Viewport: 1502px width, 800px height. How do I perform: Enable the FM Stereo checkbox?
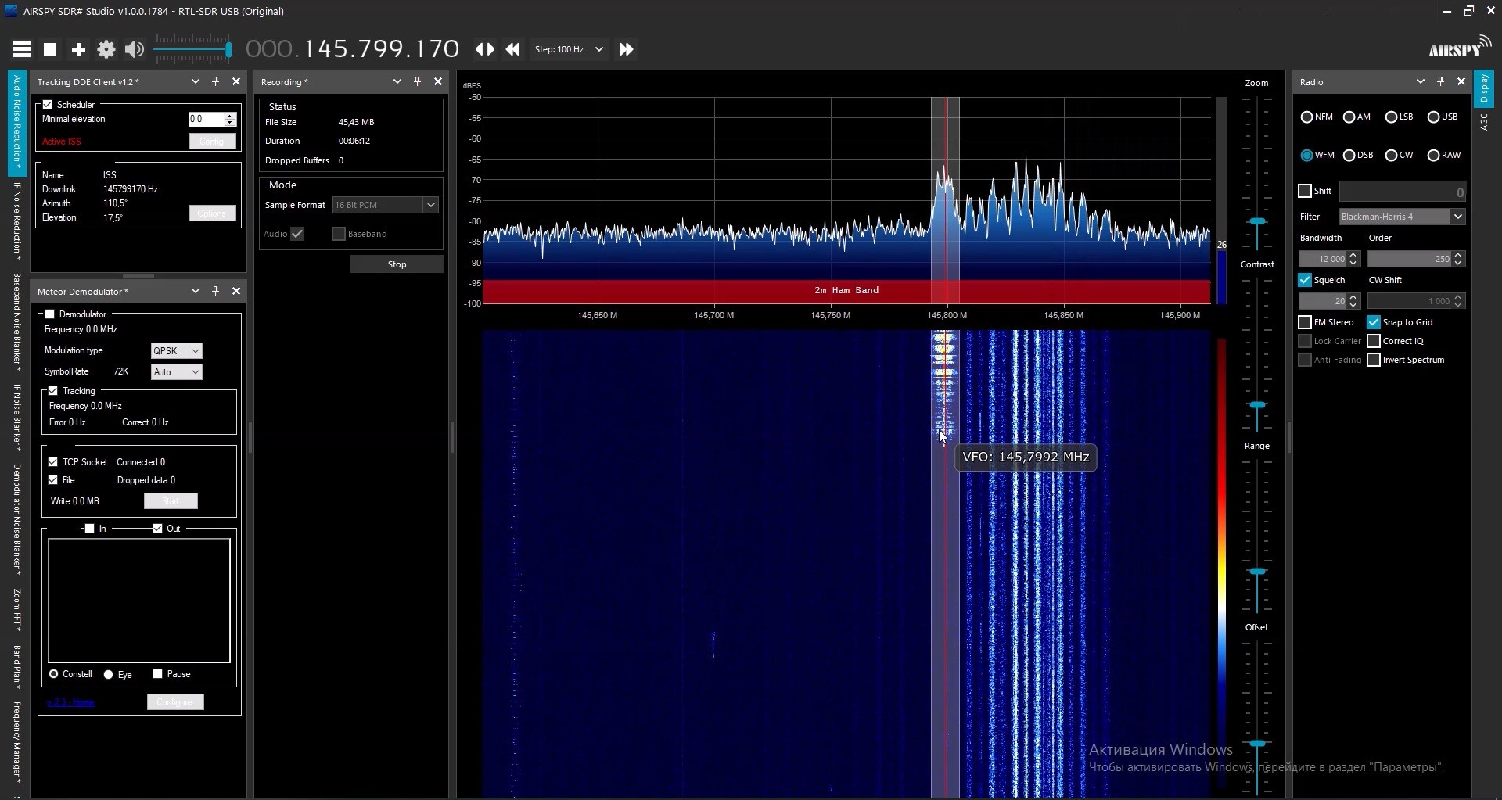[1305, 322]
